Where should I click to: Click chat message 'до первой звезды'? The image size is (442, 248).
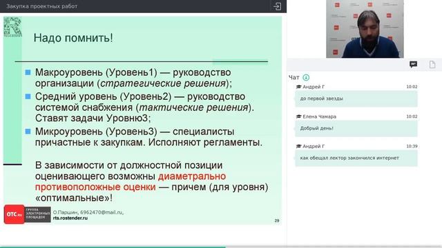[x=356, y=99]
